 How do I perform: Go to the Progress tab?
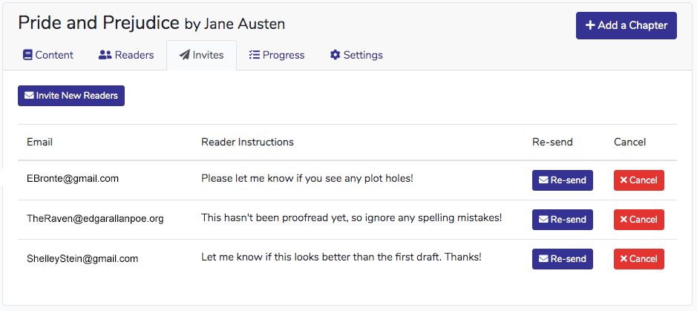pos(277,55)
